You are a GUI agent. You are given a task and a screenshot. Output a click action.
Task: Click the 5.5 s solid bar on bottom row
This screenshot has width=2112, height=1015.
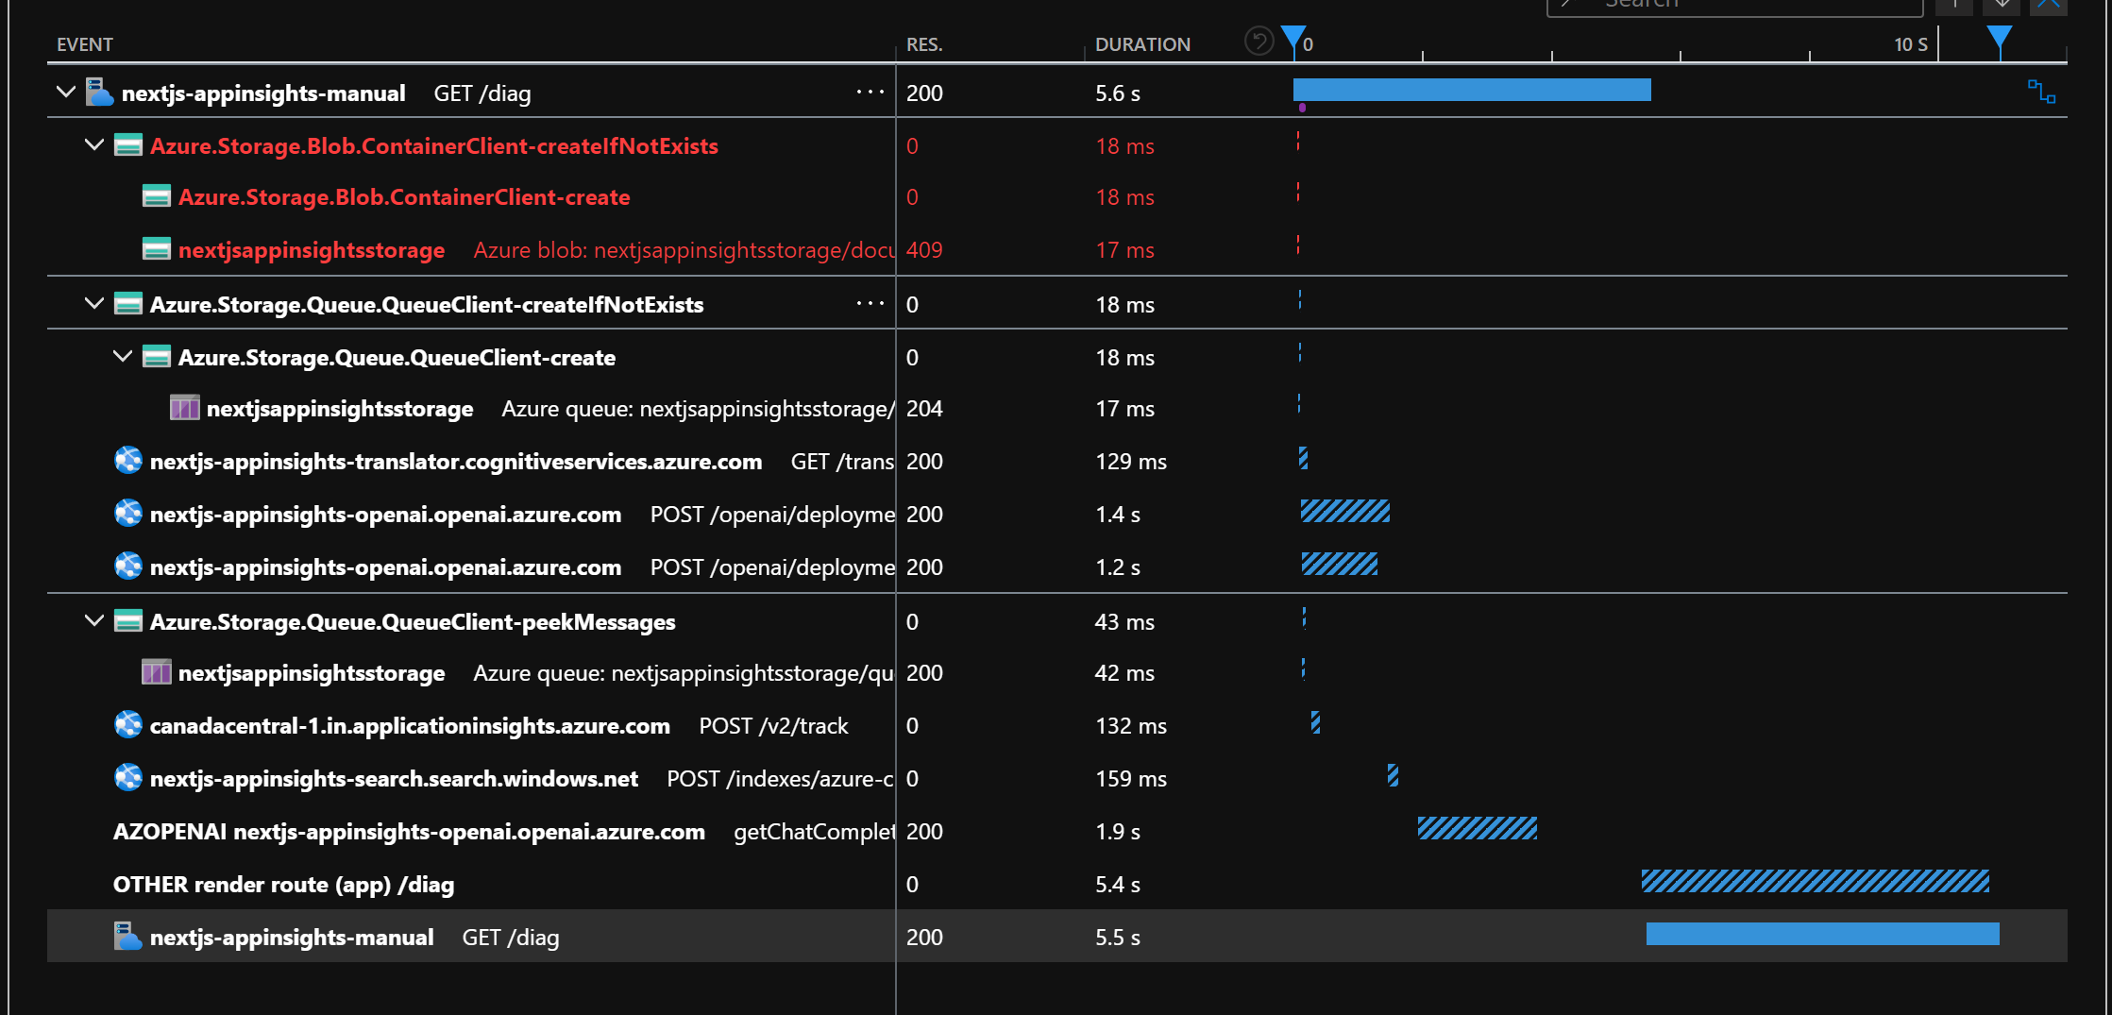tap(1823, 934)
